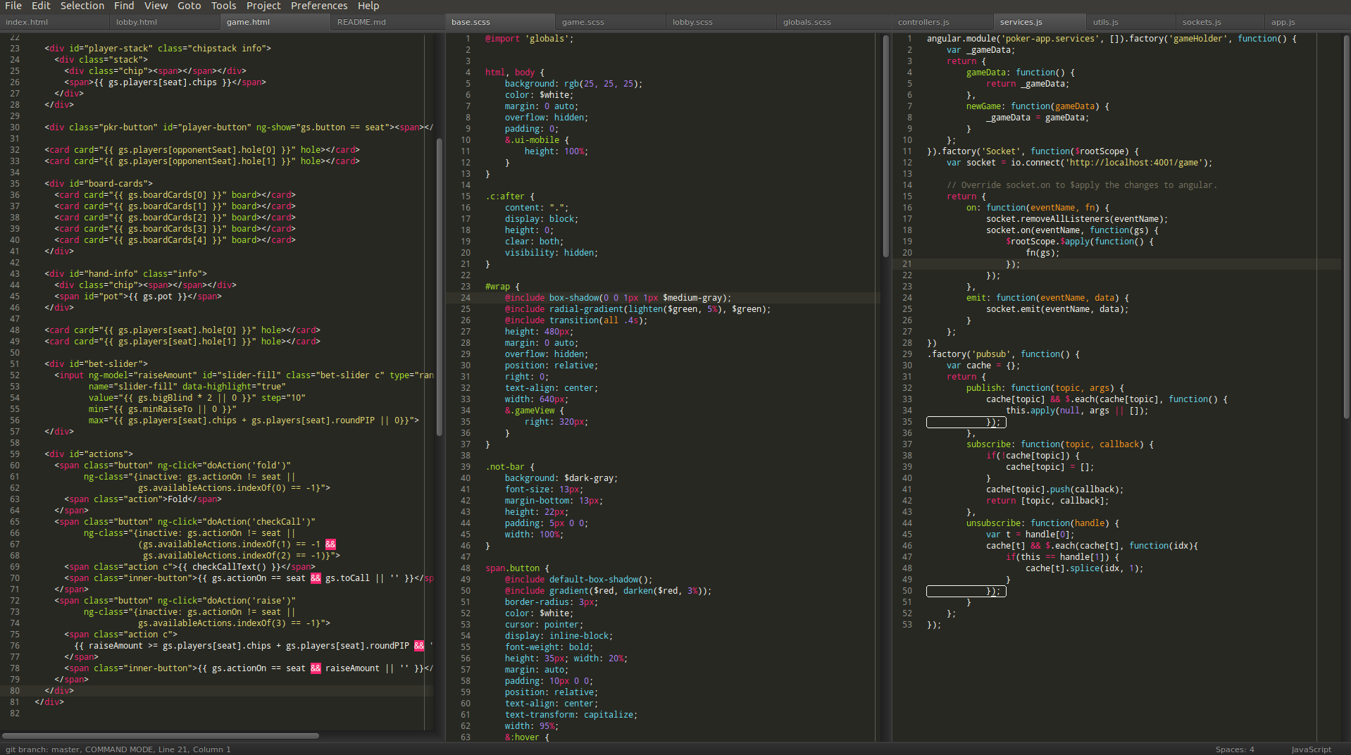Click line number 48 in base.scss gutter

point(466,568)
